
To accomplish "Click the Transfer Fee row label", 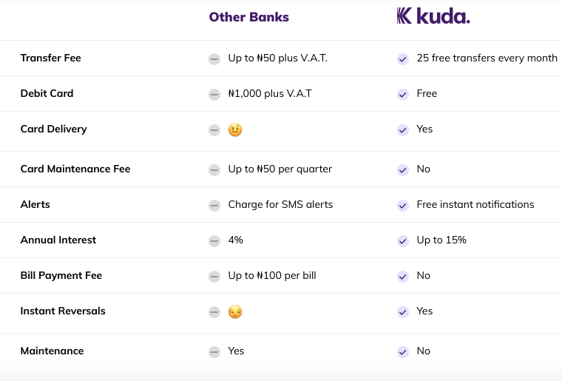I will tap(50, 58).
